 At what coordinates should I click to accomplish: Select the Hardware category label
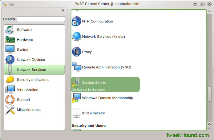click(25, 40)
